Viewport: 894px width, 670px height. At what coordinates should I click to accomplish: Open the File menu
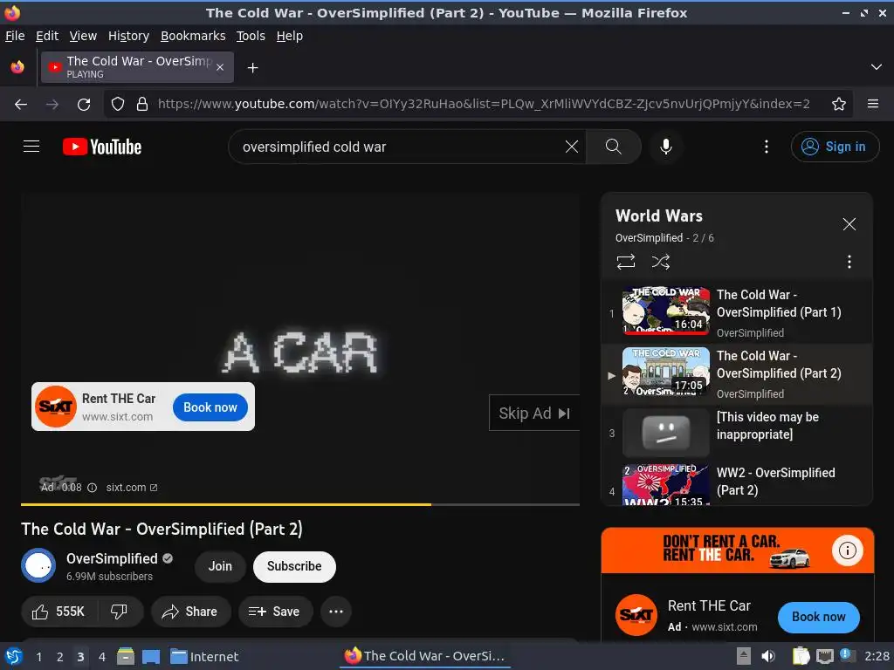point(15,36)
